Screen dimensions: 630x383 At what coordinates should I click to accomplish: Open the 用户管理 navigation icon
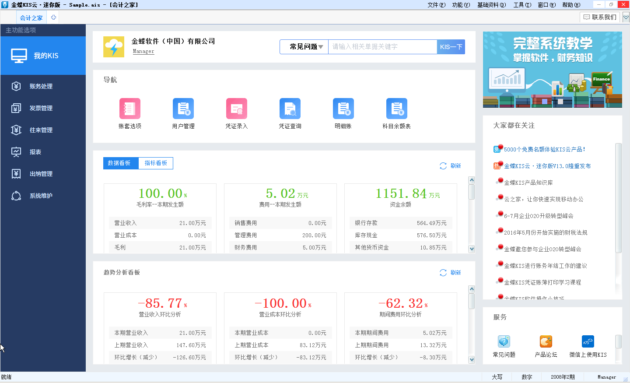183,109
